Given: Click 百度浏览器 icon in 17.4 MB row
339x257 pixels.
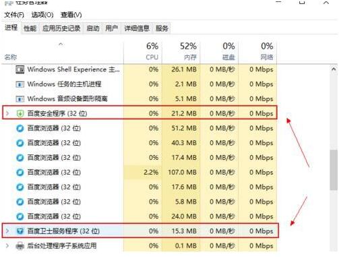Looking at the screenshot, I should 20,158.
